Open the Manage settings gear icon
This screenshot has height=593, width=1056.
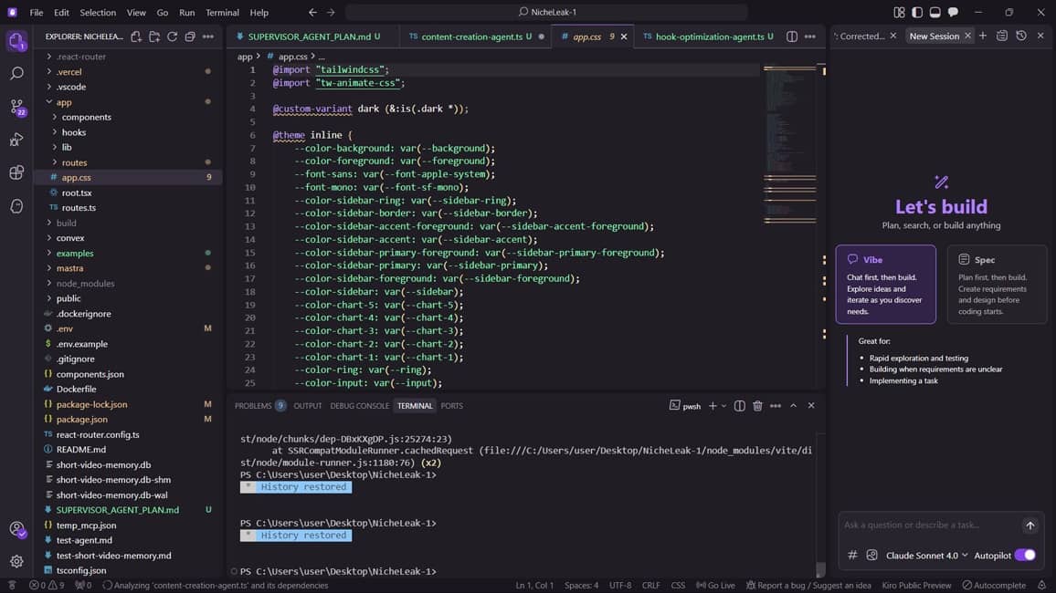pyautogui.click(x=16, y=561)
